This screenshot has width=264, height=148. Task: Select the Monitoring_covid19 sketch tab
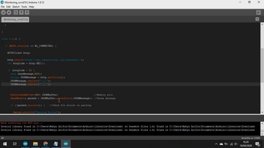click(x=15, y=19)
